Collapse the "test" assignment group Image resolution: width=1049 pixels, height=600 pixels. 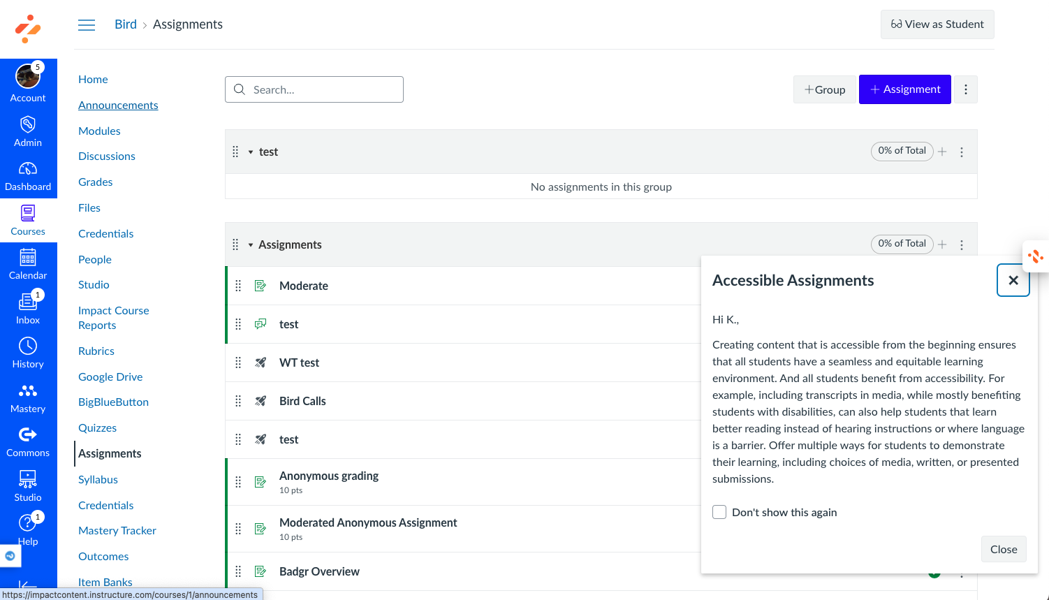click(x=251, y=152)
